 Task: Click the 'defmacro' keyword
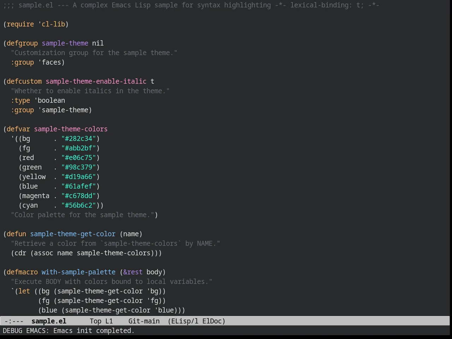click(22, 272)
